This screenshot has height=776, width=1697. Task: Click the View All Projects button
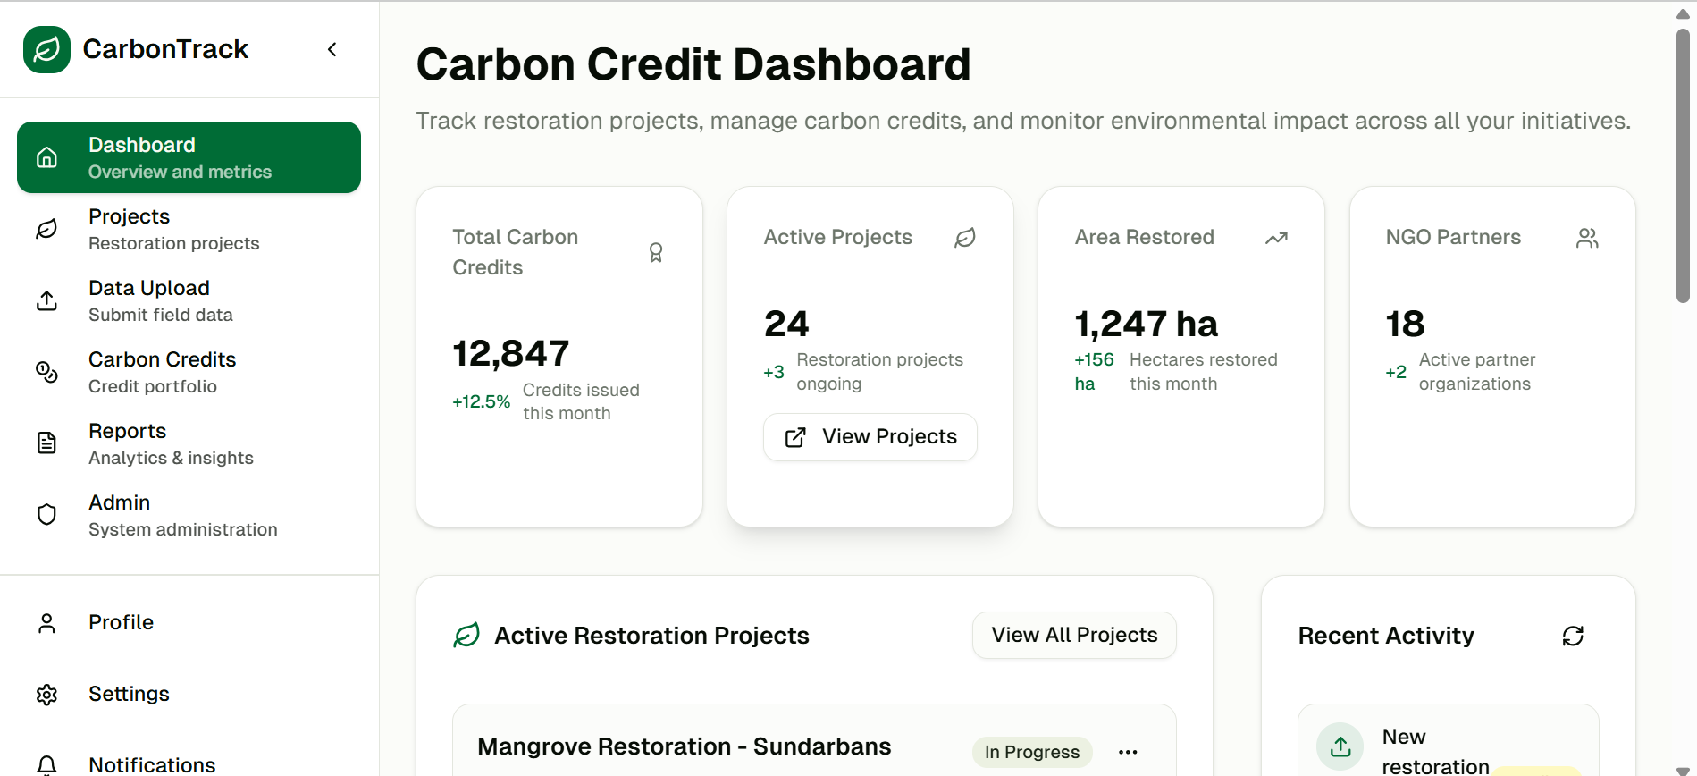click(x=1074, y=636)
